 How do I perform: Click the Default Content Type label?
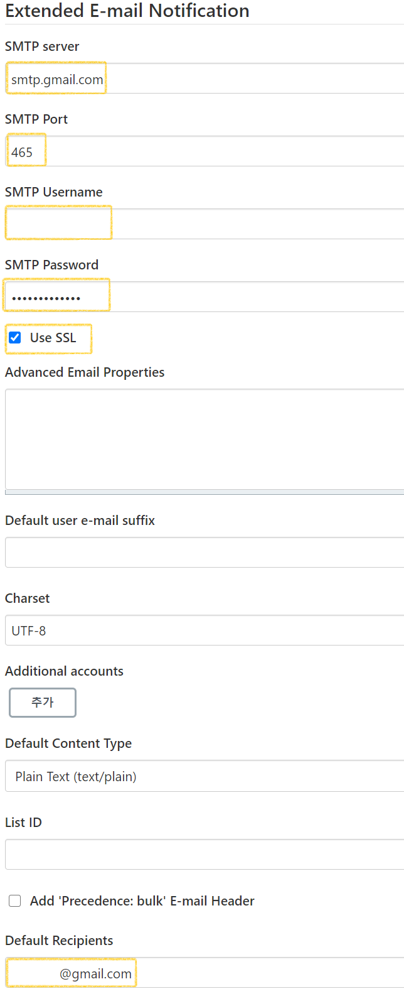(68, 743)
